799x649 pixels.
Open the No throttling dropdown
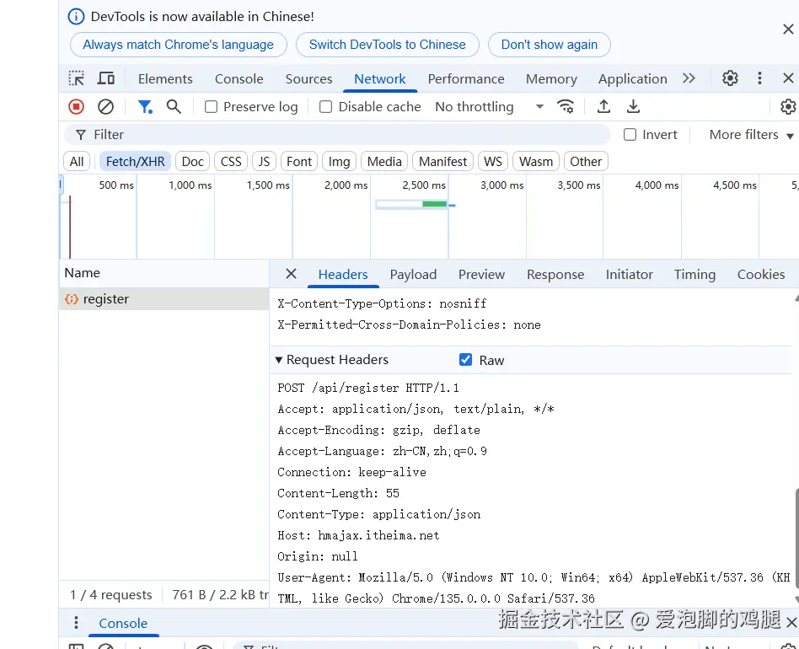coord(489,107)
